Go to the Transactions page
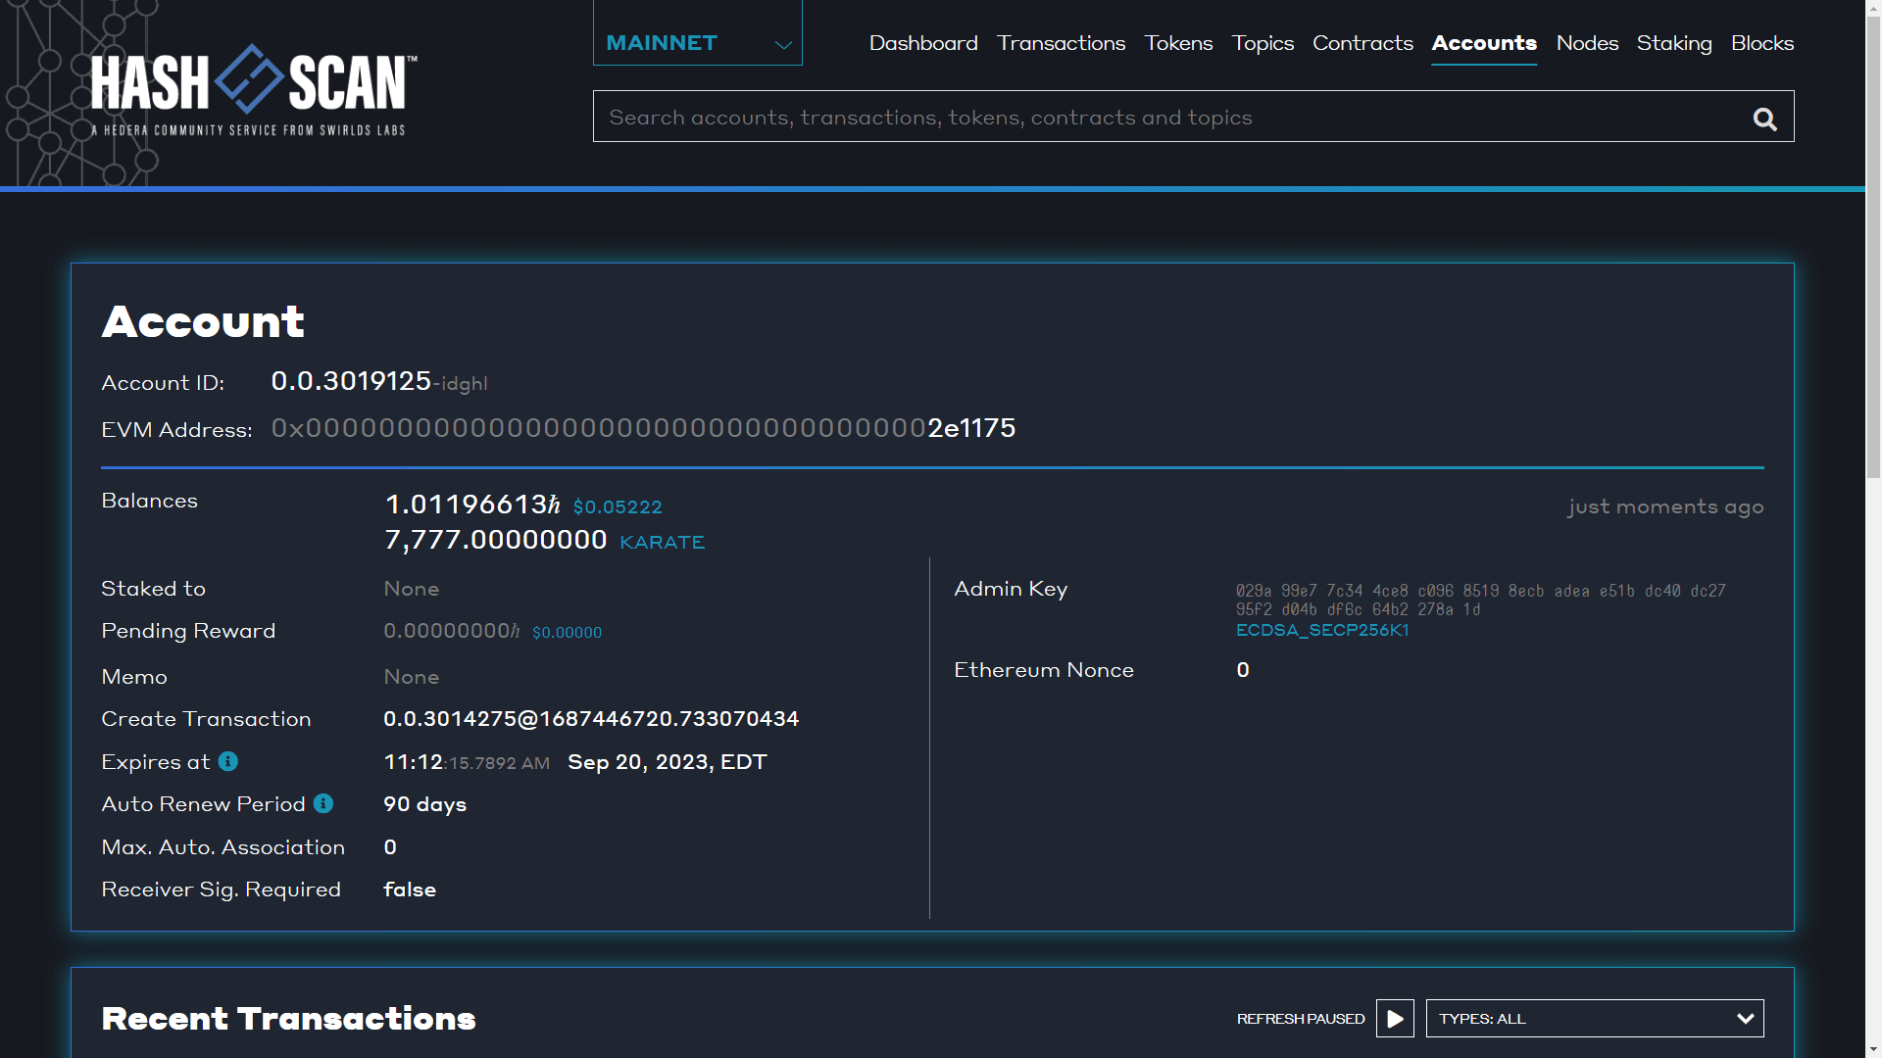This screenshot has width=1882, height=1058. (x=1061, y=43)
